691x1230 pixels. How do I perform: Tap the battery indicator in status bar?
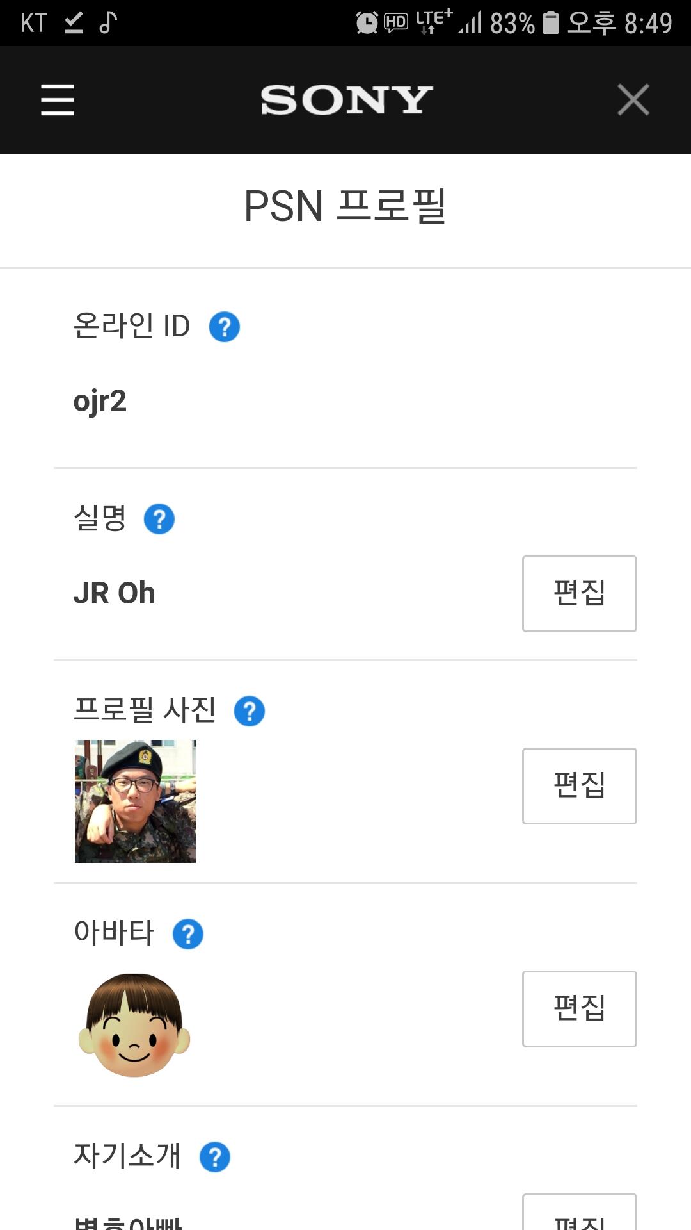(x=551, y=23)
